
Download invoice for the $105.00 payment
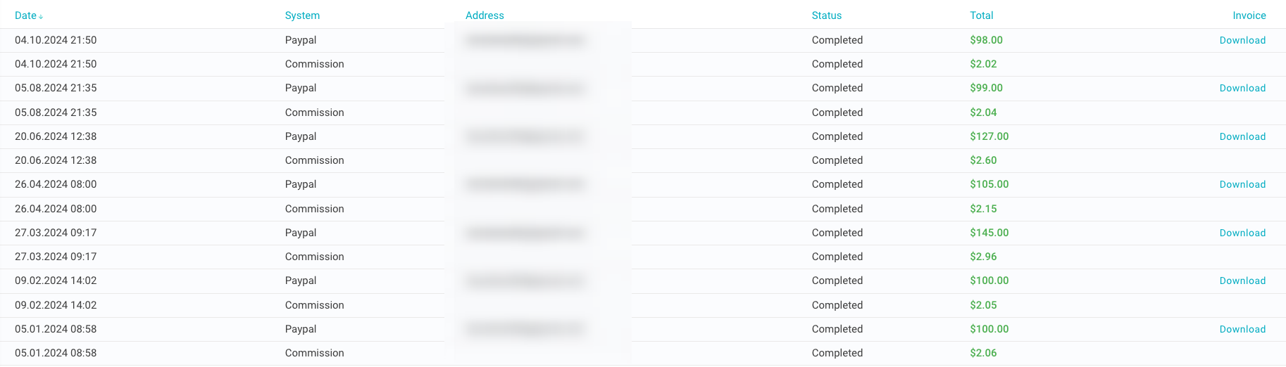pyautogui.click(x=1242, y=184)
